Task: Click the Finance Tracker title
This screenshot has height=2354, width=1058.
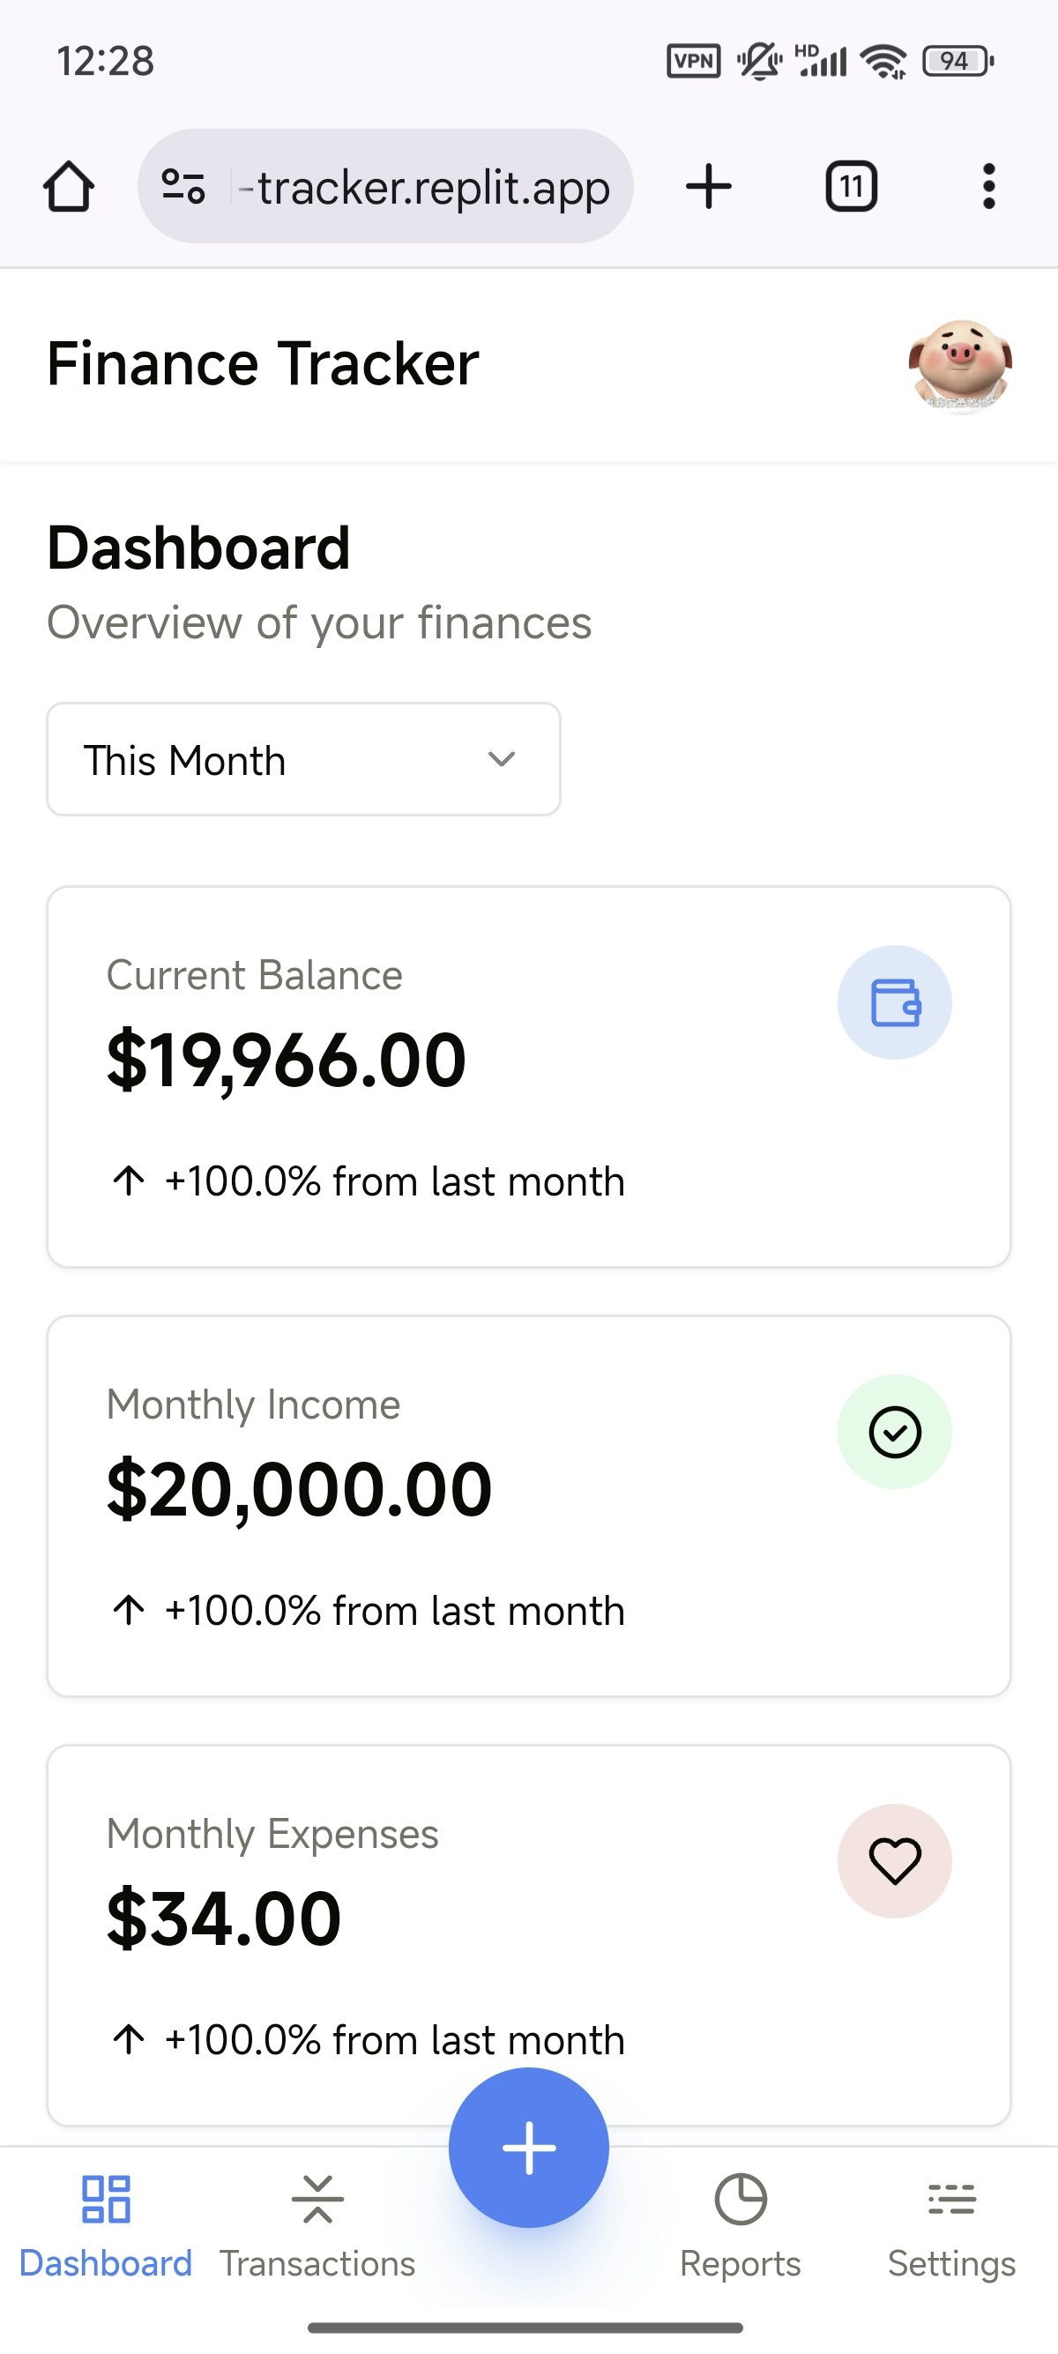Action: click(263, 364)
